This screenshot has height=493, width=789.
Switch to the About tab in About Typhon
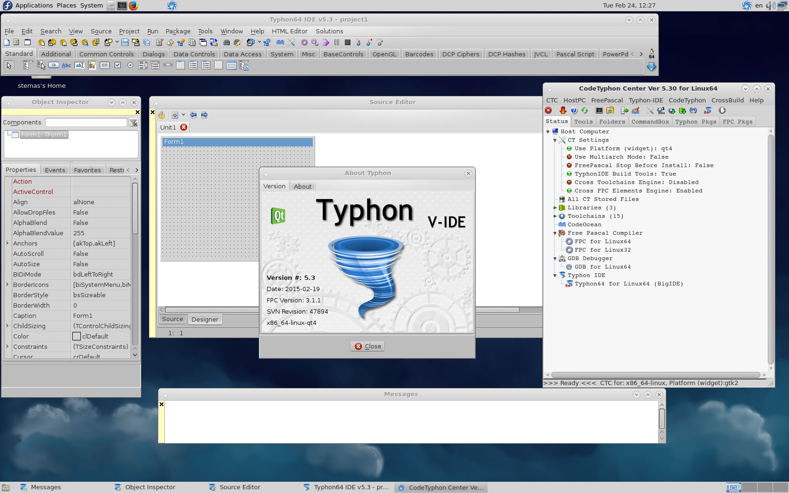[x=303, y=186]
